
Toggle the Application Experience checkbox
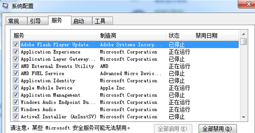[16, 52]
